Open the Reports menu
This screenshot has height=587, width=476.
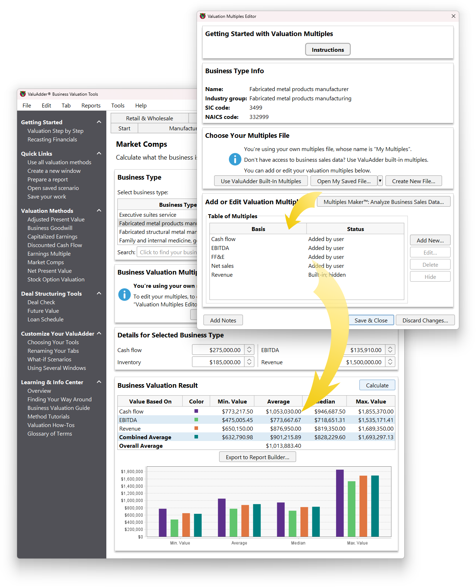click(x=91, y=105)
